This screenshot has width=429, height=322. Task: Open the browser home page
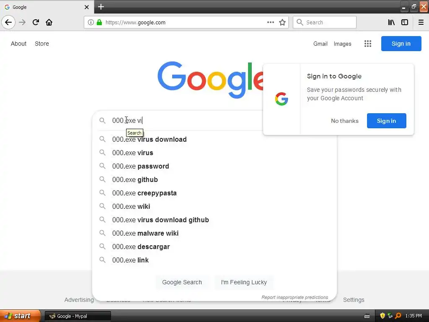point(49,22)
